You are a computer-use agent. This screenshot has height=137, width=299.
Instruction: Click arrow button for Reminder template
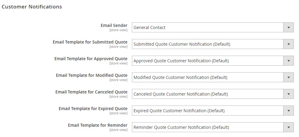288,127
